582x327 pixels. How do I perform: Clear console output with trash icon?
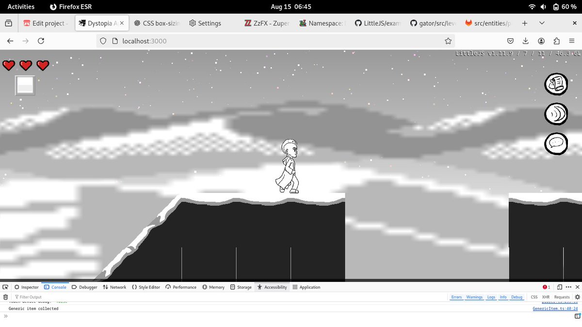(6, 297)
